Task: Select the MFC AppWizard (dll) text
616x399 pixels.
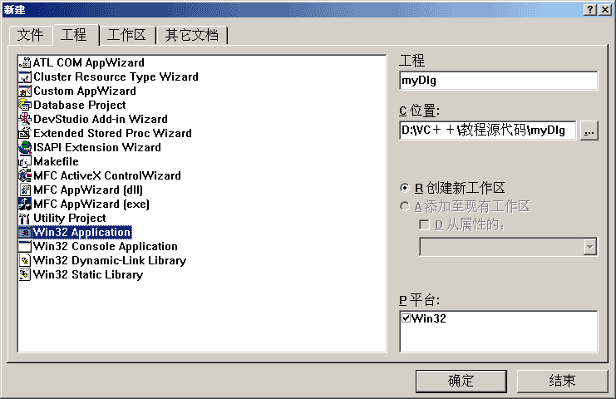Action: click(88, 190)
